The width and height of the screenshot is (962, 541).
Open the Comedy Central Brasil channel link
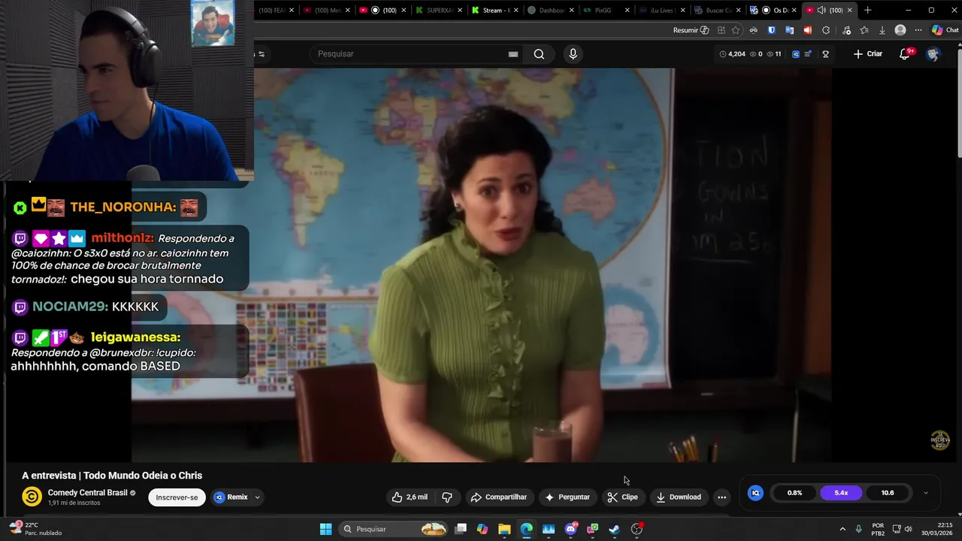point(87,493)
